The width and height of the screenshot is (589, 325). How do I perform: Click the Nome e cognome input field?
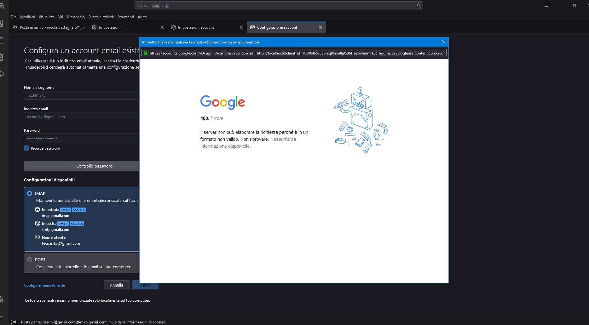[x=82, y=95]
